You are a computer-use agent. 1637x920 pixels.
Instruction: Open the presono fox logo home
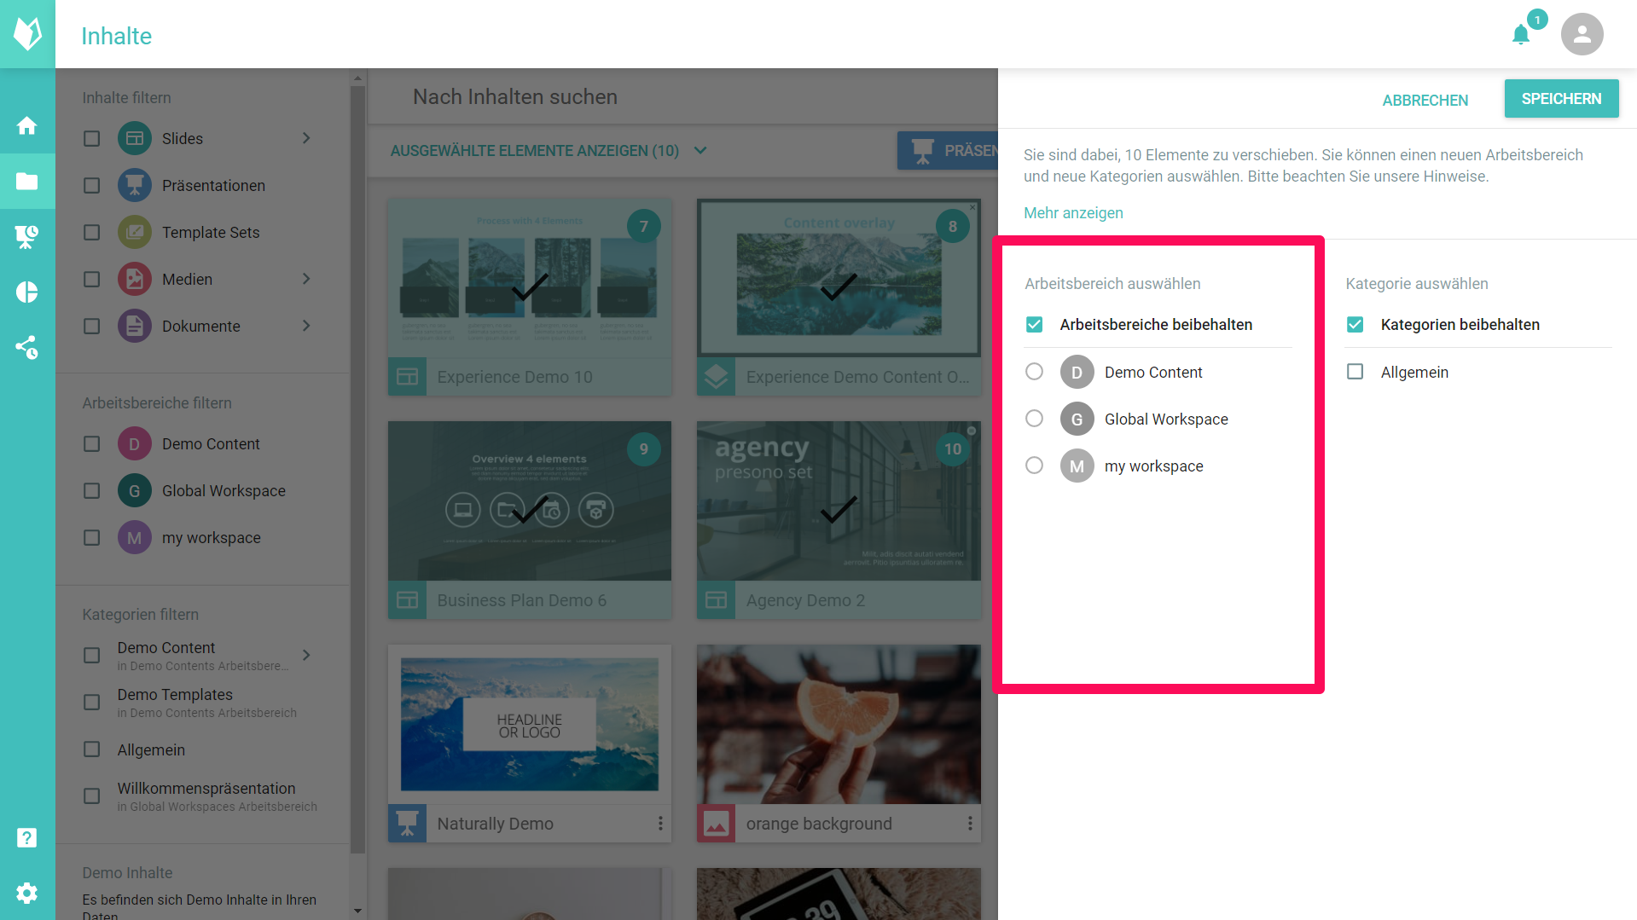pyautogui.click(x=27, y=34)
